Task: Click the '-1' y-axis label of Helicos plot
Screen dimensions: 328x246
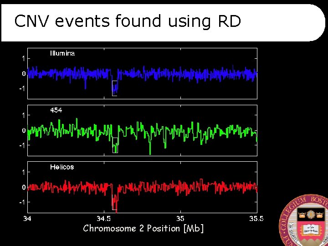Action: 22,202
